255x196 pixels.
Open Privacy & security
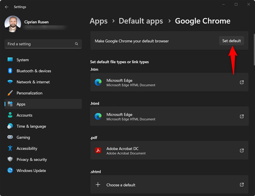coord(43,159)
